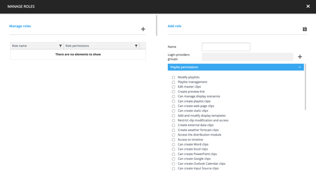Add a login providers group with the plus icon
The width and height of the screenshot is (316, 177).
pos(300,56)
